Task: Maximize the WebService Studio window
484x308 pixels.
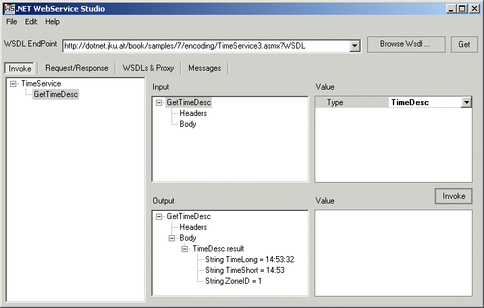Action: (462, 9)
